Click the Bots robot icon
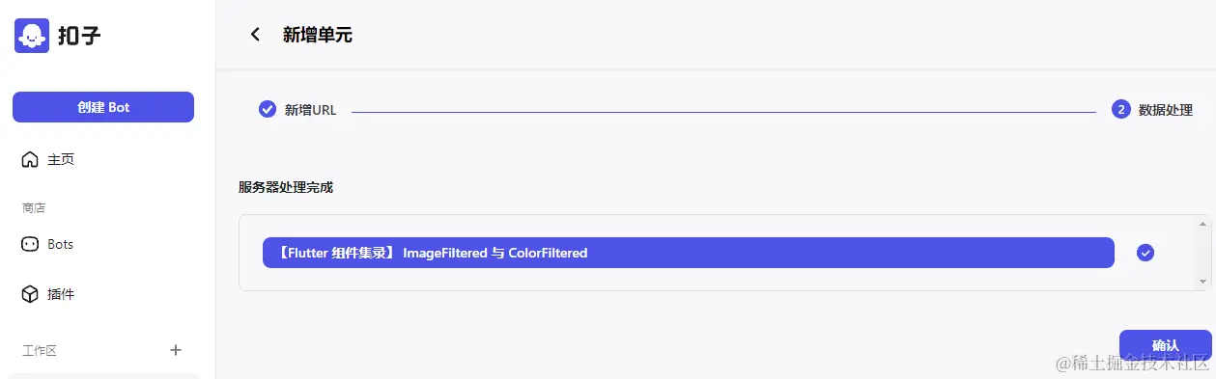1216x379 pixels. [x=30, y=244]
